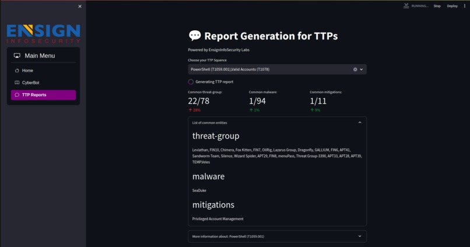Select the TTP Reports menu item
Viewport: 470px width, 247px height.
pyautogui.click(x=44, y=95)
